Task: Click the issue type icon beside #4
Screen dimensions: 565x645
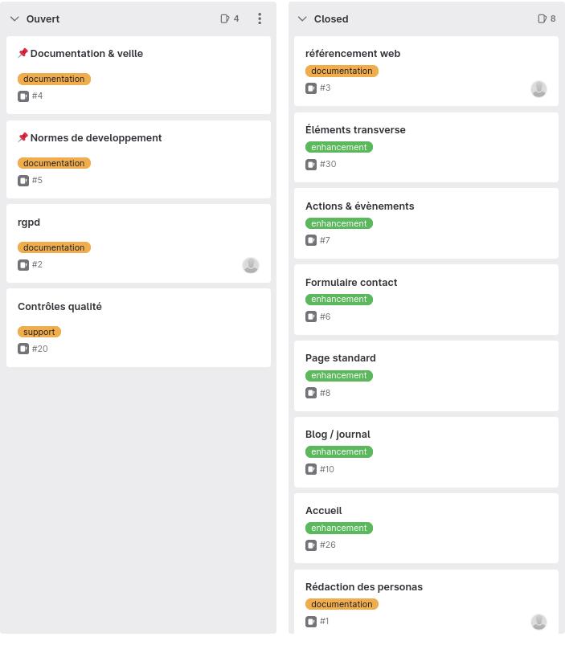Action: coord(23,96)
